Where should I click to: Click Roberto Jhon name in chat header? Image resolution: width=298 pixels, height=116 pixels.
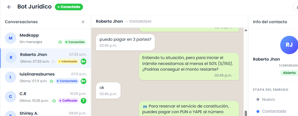[x=109, y=21]
